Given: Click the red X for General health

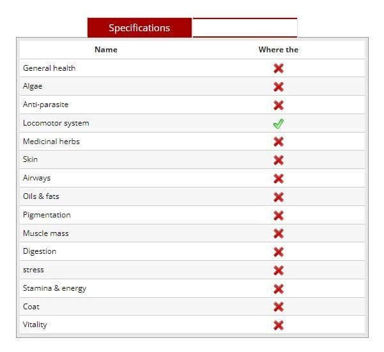Looking at the screenshot, I should click(x=279, y=68).
